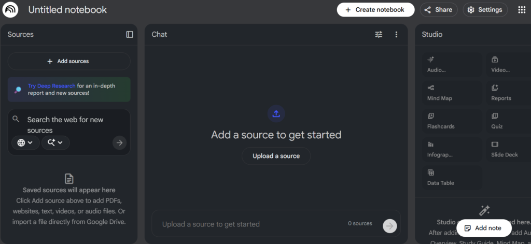Click the Create notebook button
Image resolution: width=531 pixels, height=244 pixels.
coord(375,10)
